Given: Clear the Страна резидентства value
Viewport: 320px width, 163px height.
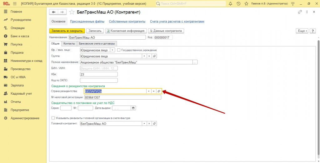Looking at the screenshot, I should pos(154,91).
